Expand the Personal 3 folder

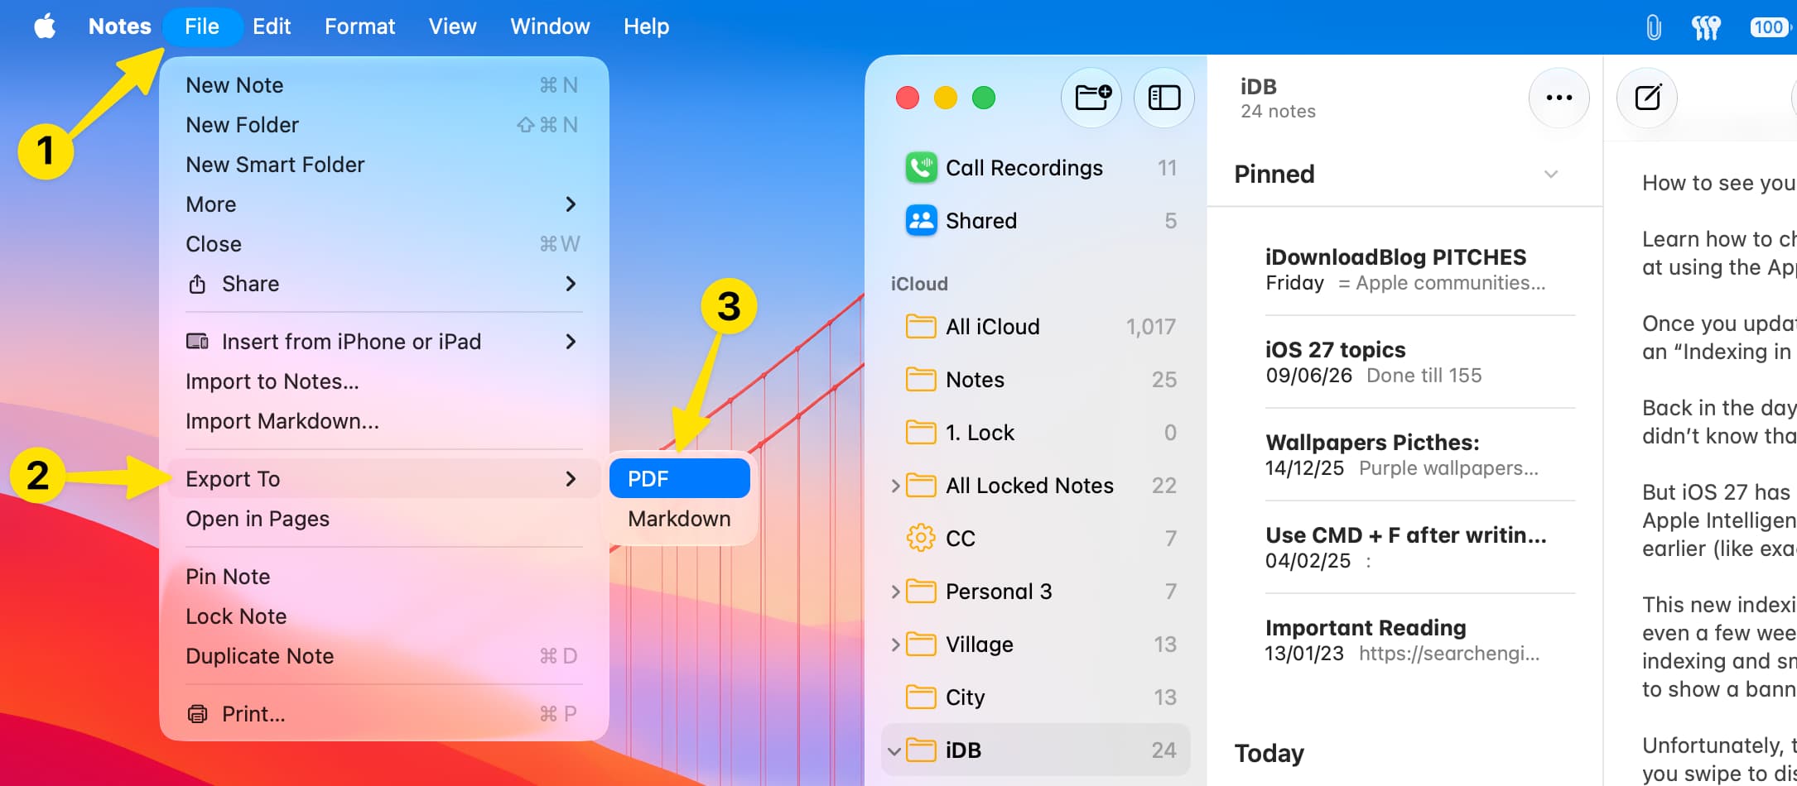click(x=895, y=592)
